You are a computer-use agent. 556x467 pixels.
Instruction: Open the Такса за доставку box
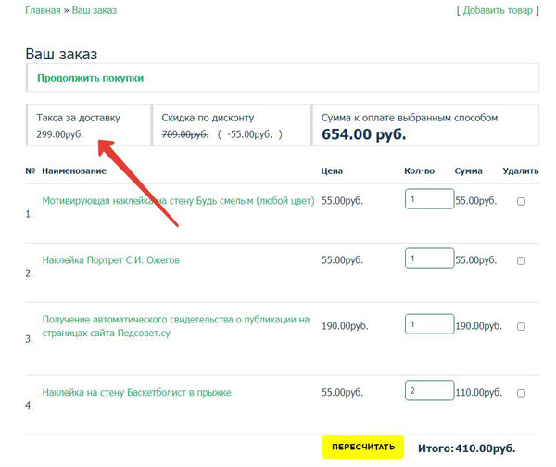(86, 126)
